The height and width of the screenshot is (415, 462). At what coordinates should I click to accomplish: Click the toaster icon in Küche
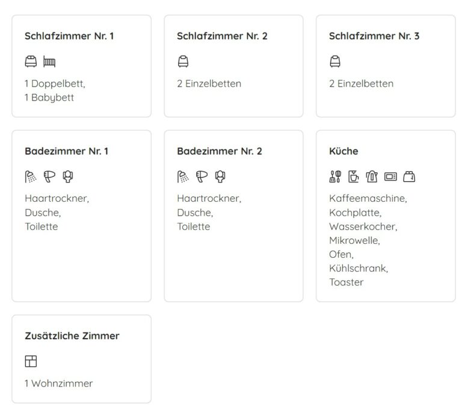click(x=409, y=176)
